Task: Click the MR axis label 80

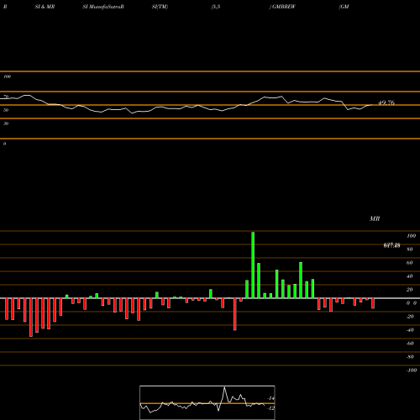Action: [x=410, y=249]
